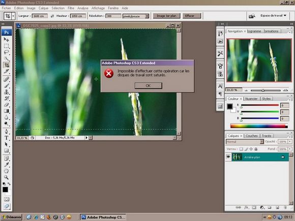Screen dimensions: 295x221
Task: Open document status bar arrow menu
Action: (86, 138)
